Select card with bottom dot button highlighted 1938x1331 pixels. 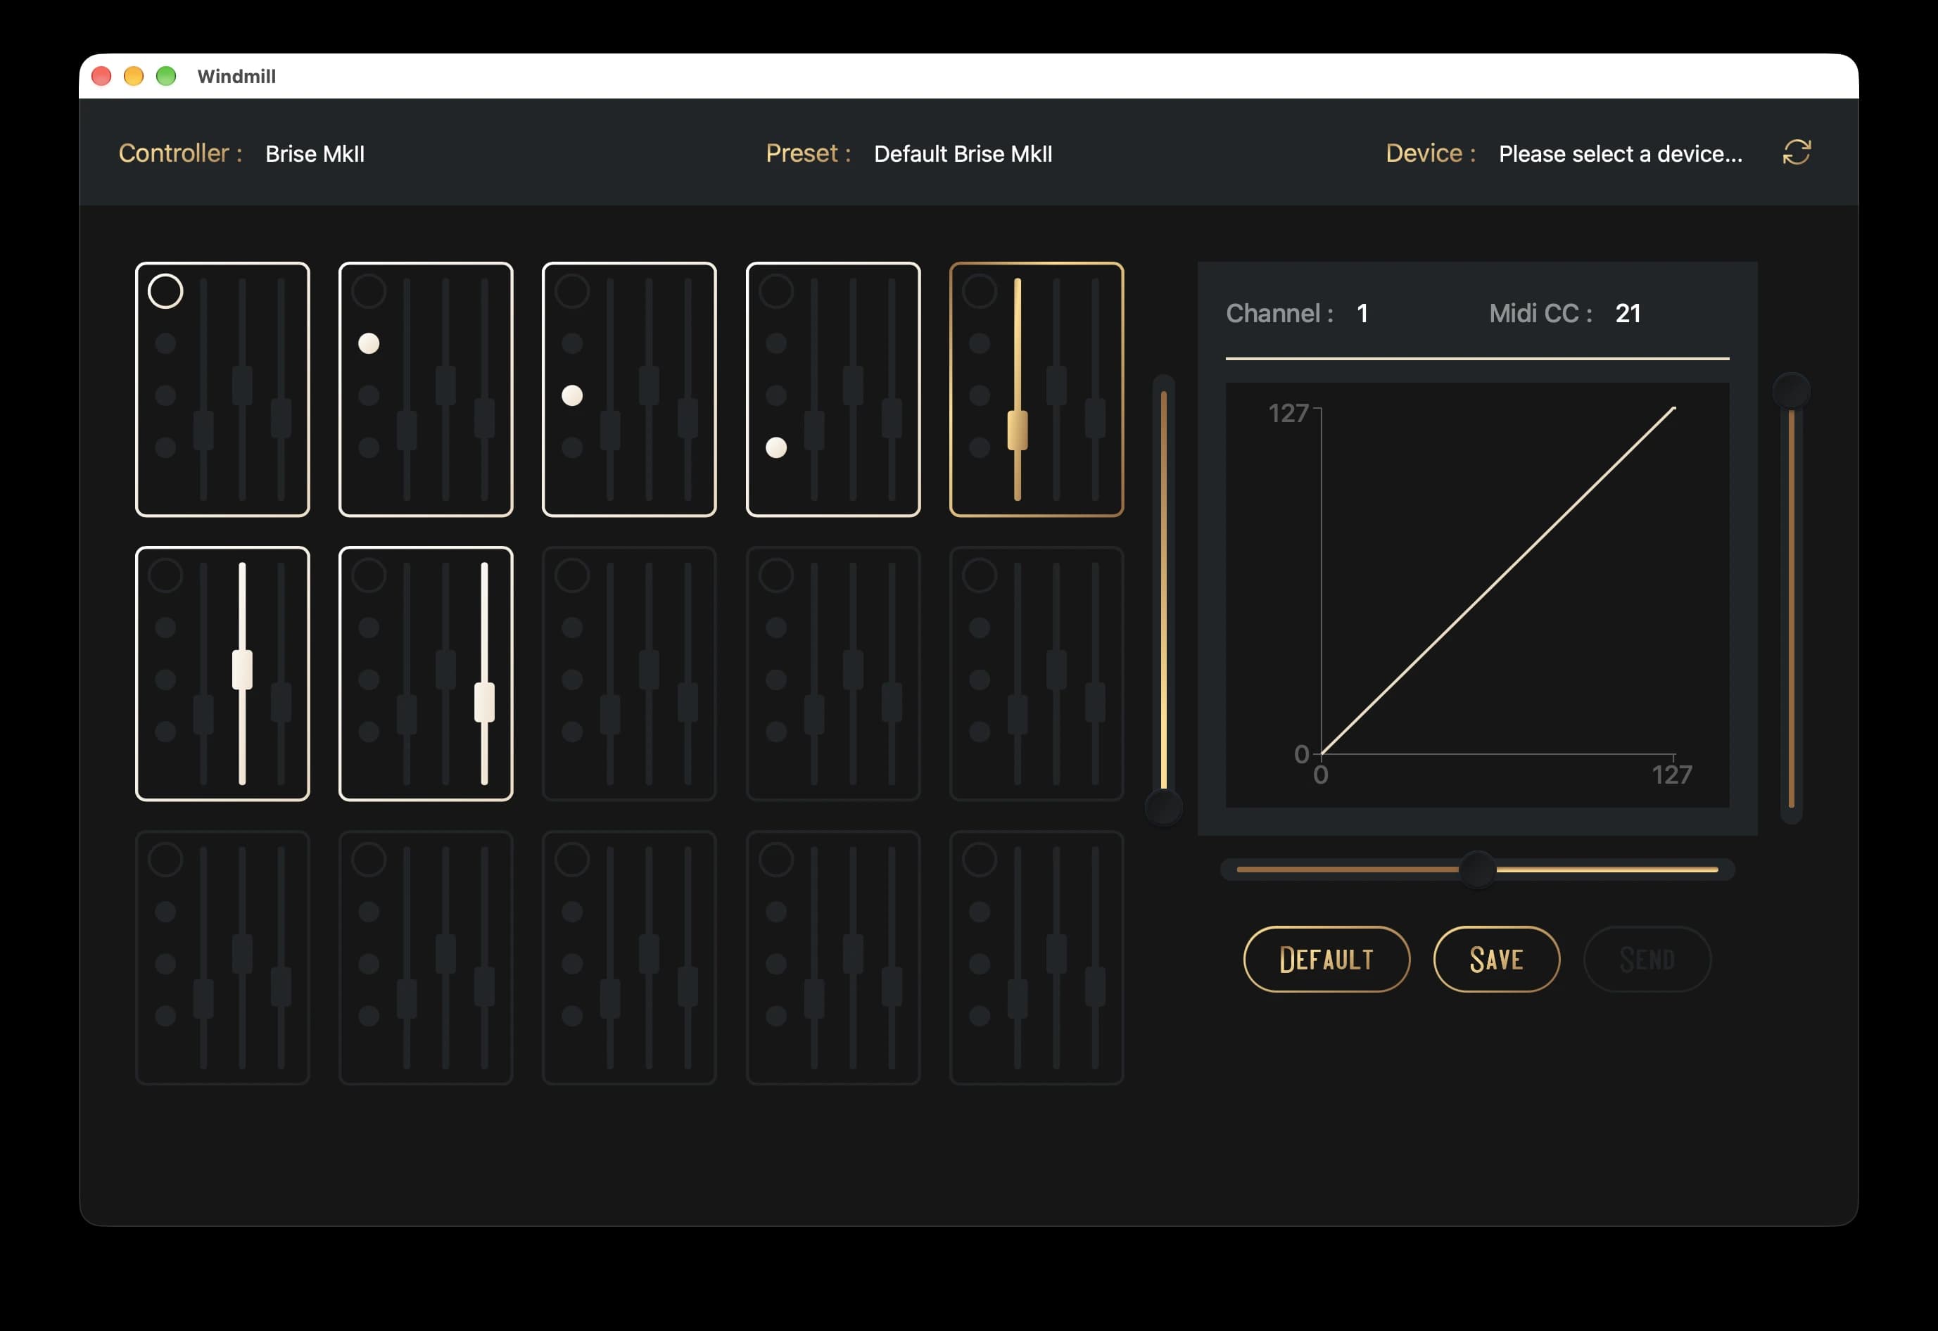(x=832, y=390)
